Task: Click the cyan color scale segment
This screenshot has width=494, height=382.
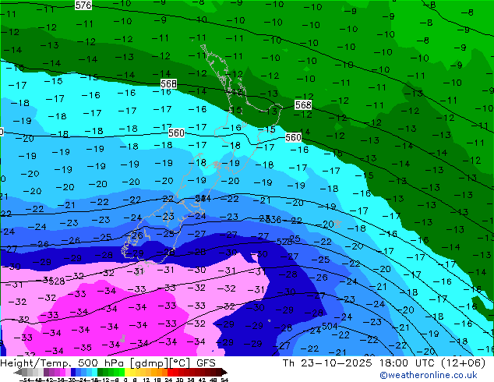Action: 94,372
